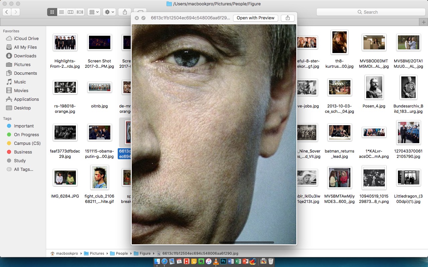
Task: Select the blue Important tag
Action: [x=20, y=126]
